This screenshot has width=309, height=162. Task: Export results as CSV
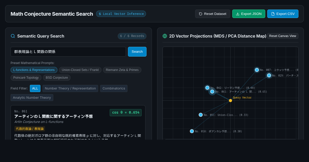click(283, 14)
